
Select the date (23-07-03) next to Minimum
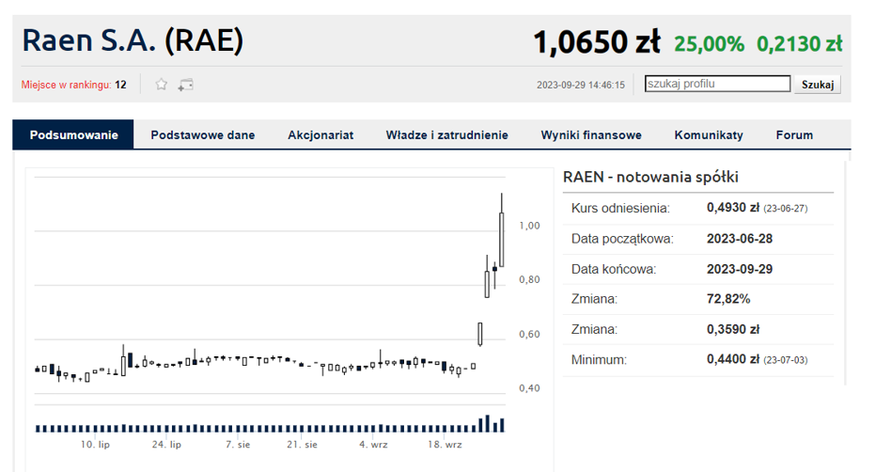point(786,360)
